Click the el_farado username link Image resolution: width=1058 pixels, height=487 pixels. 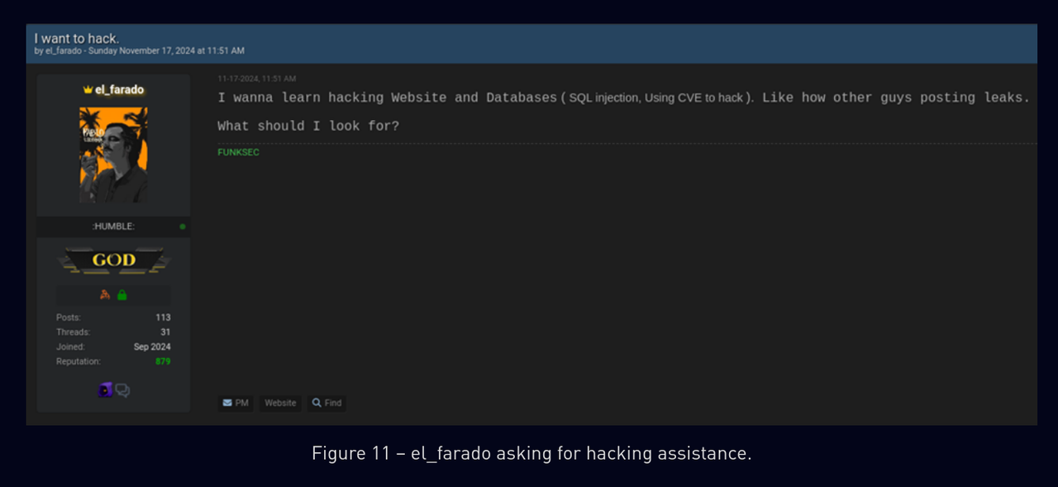pos(119,89)
